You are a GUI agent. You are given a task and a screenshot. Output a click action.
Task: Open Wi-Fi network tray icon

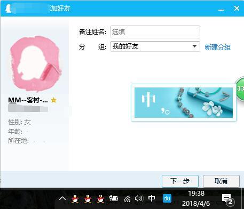point(127,199)
